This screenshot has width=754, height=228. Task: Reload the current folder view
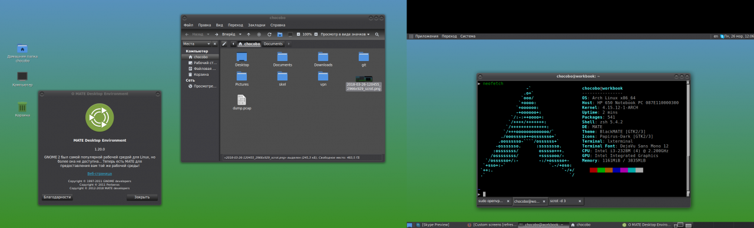269,34
